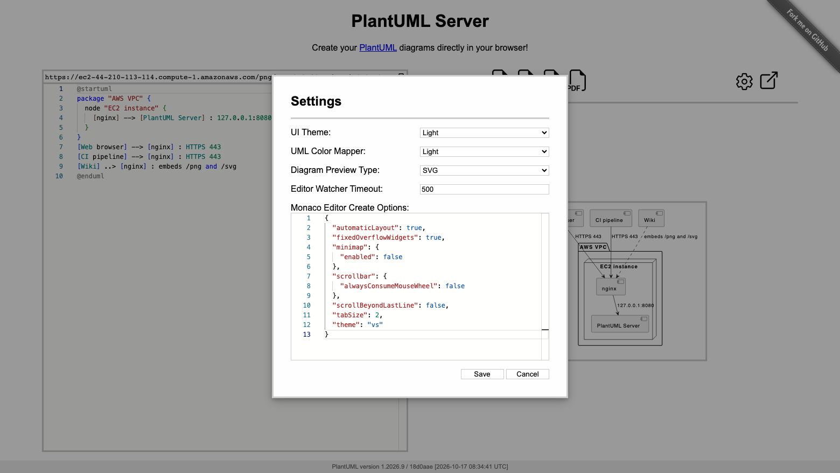Click the Wiki component in the diagram
This screenshot has height=473, width=840.
(x=651, y=218)
